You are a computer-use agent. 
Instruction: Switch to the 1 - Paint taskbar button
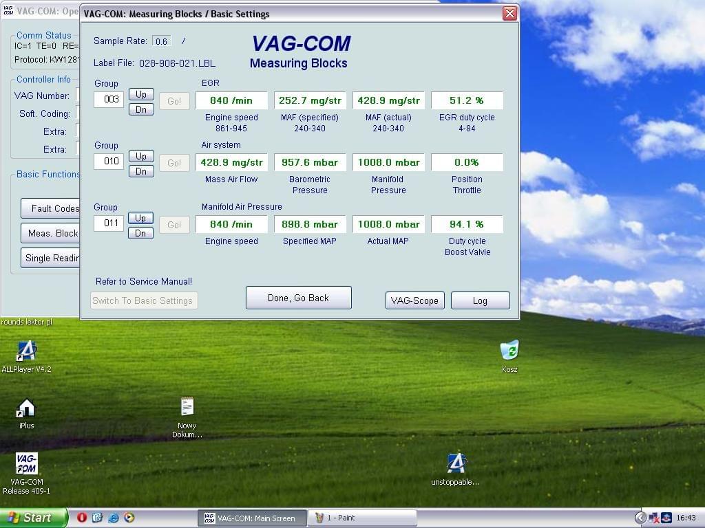click(362, 518)
